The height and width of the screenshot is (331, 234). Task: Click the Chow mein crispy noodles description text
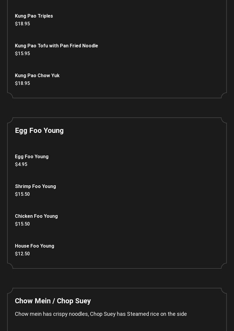tap(101, 314)
